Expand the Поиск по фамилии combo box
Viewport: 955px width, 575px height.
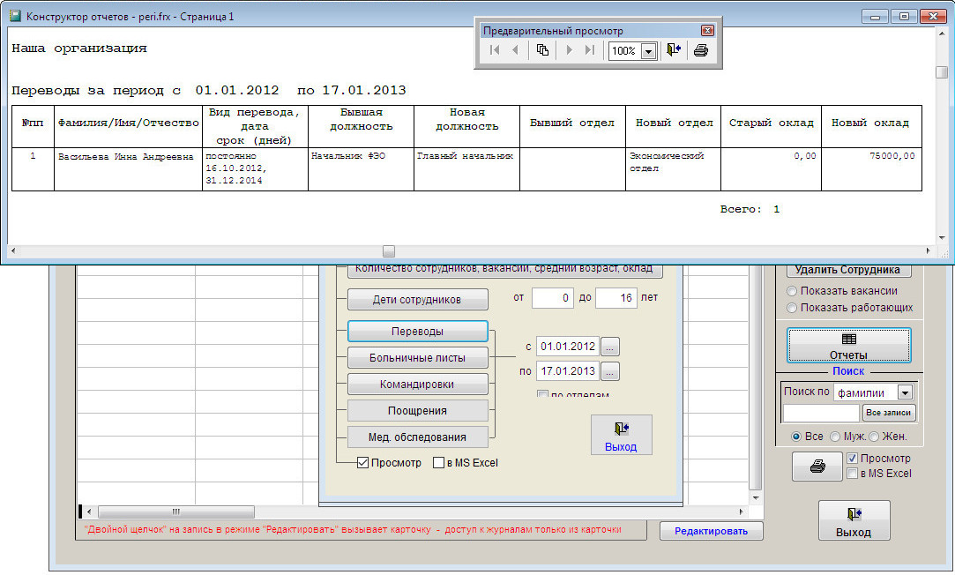pyautogui.click(x=904, y=392)
